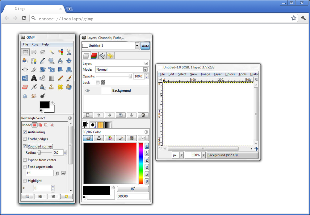Toggle the layer Lock alpha checkbox

[98, 83]
